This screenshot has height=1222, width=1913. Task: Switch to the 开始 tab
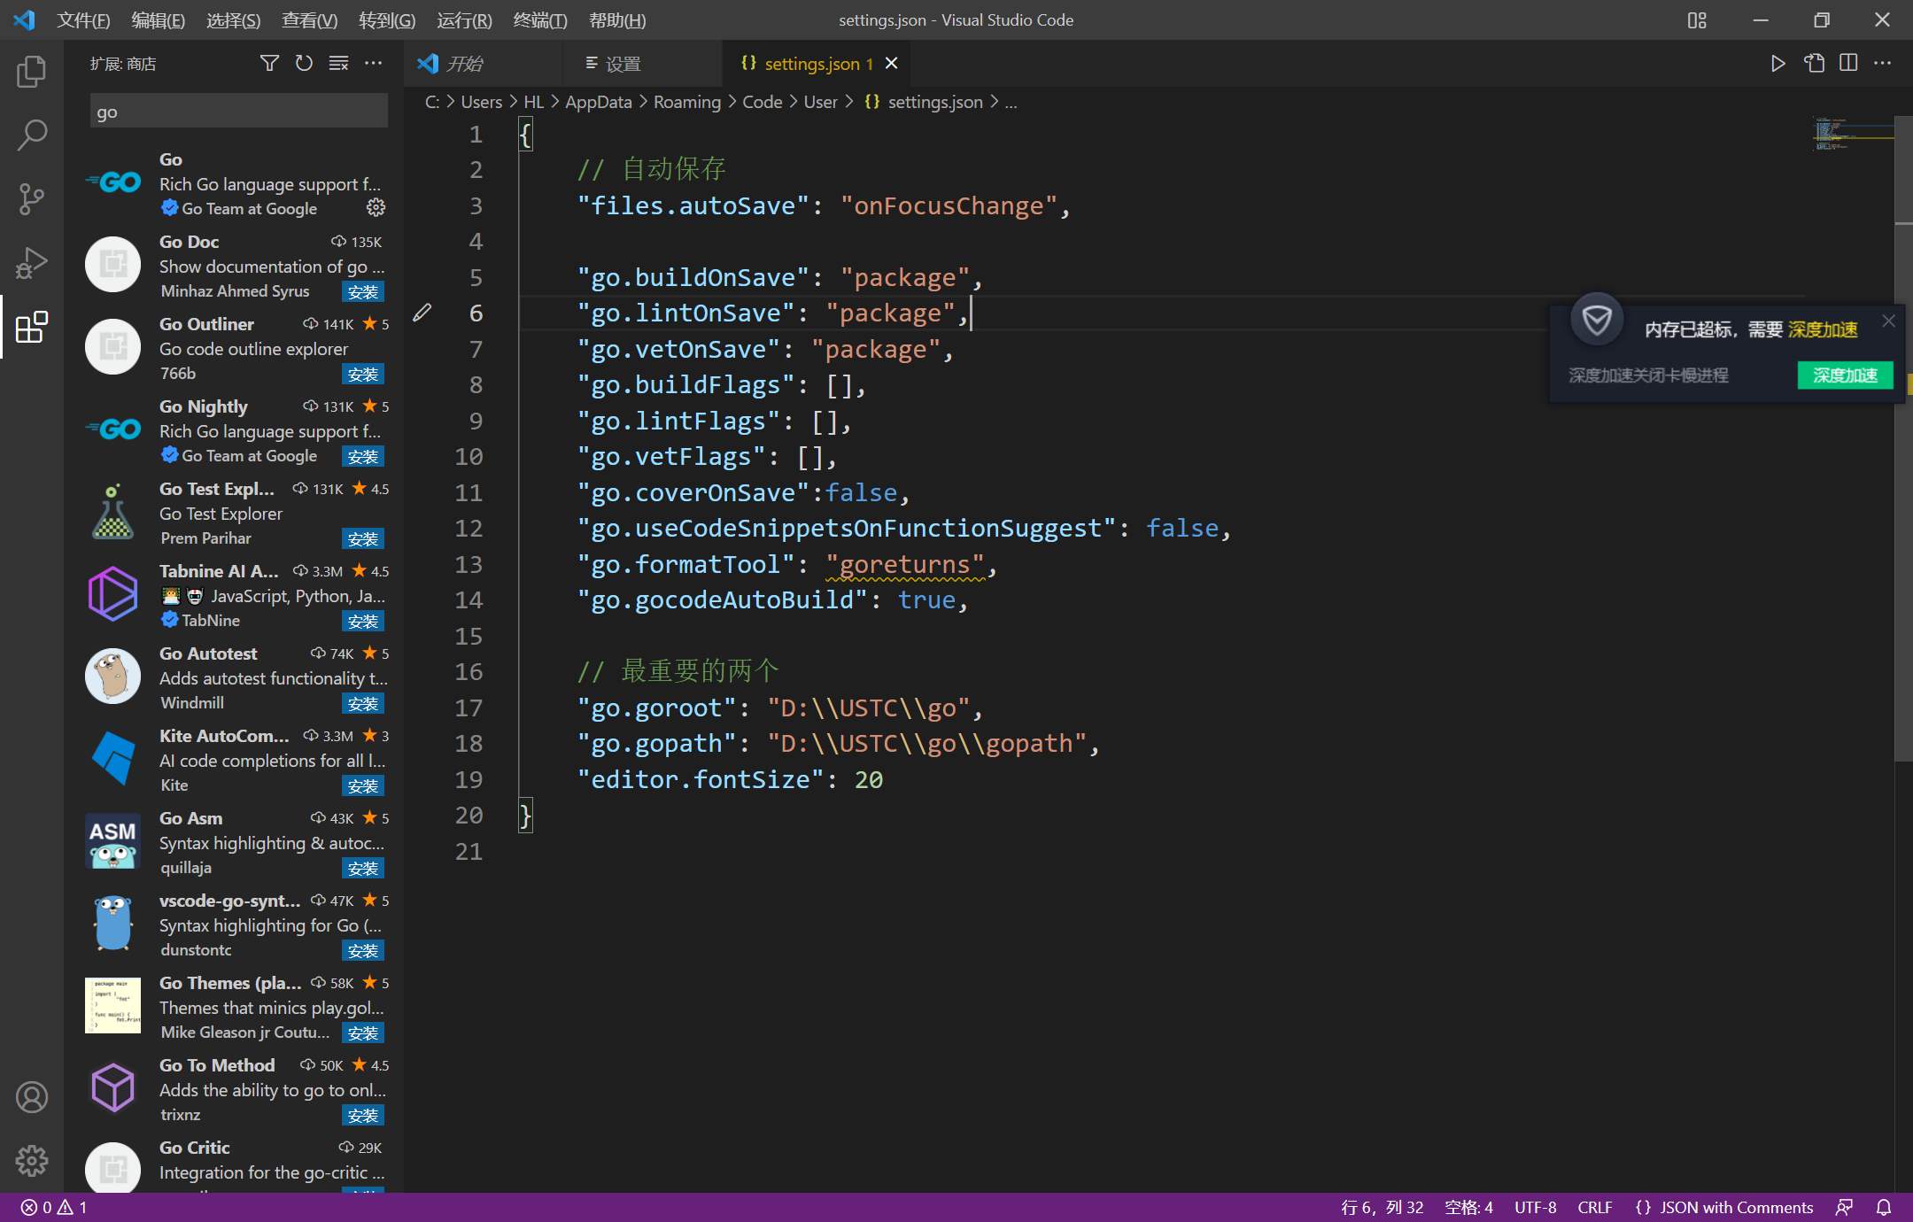[x=484, y=64]
